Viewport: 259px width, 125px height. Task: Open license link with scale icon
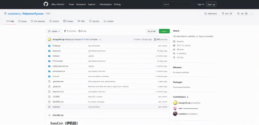181,45
